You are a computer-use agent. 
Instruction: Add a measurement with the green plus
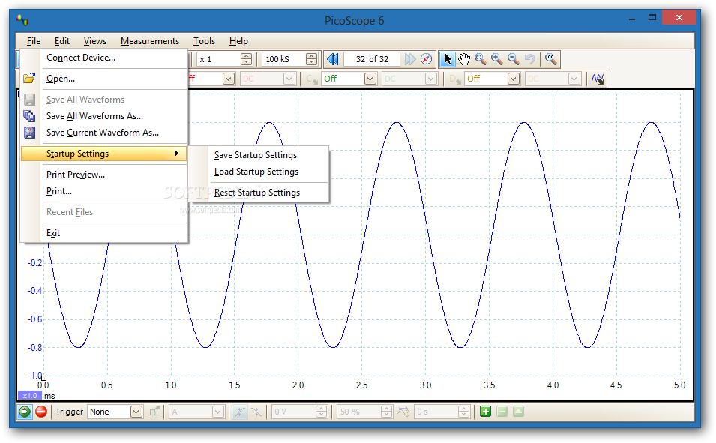(485, 412)
